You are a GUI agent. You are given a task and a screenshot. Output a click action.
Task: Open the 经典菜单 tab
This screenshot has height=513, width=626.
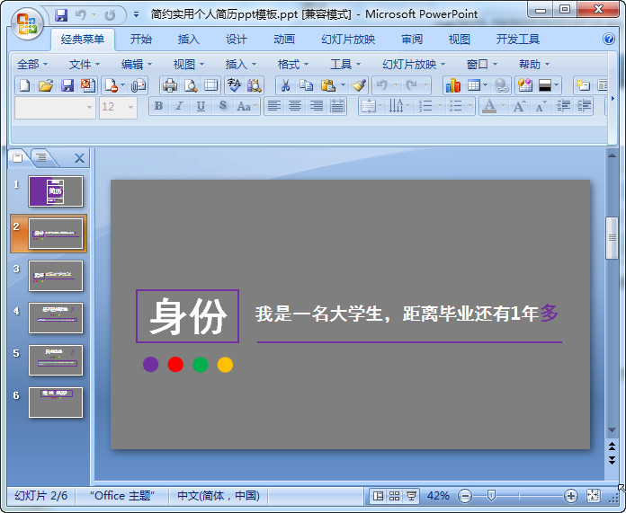(83, 40)
